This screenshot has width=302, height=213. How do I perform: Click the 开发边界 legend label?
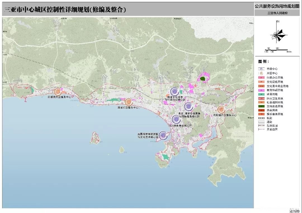272,129
